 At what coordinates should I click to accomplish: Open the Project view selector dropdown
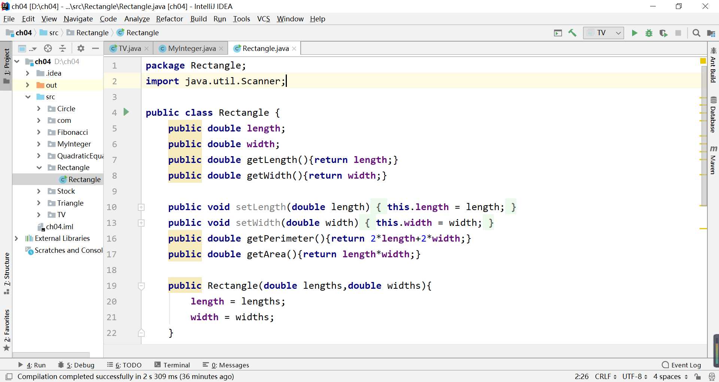click(x=27, y=48)
